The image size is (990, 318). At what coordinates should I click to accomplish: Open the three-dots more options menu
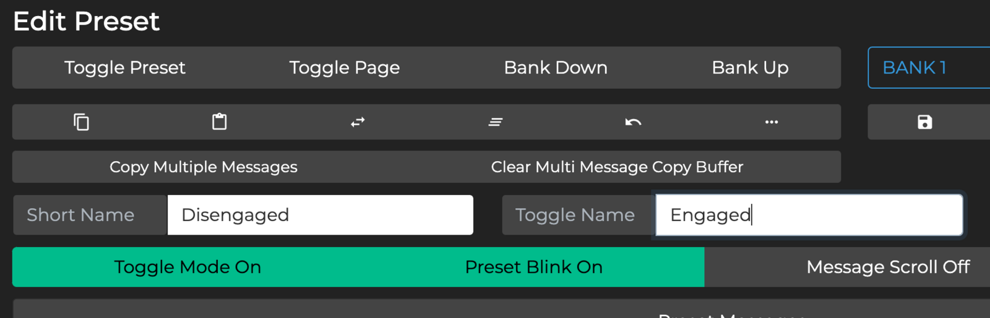point(771,122)
